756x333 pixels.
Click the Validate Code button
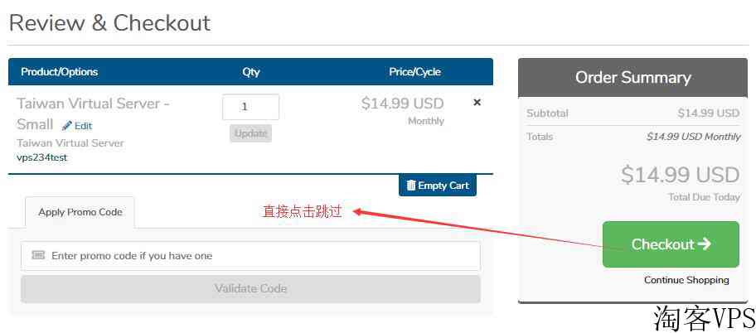click(250, 288)
